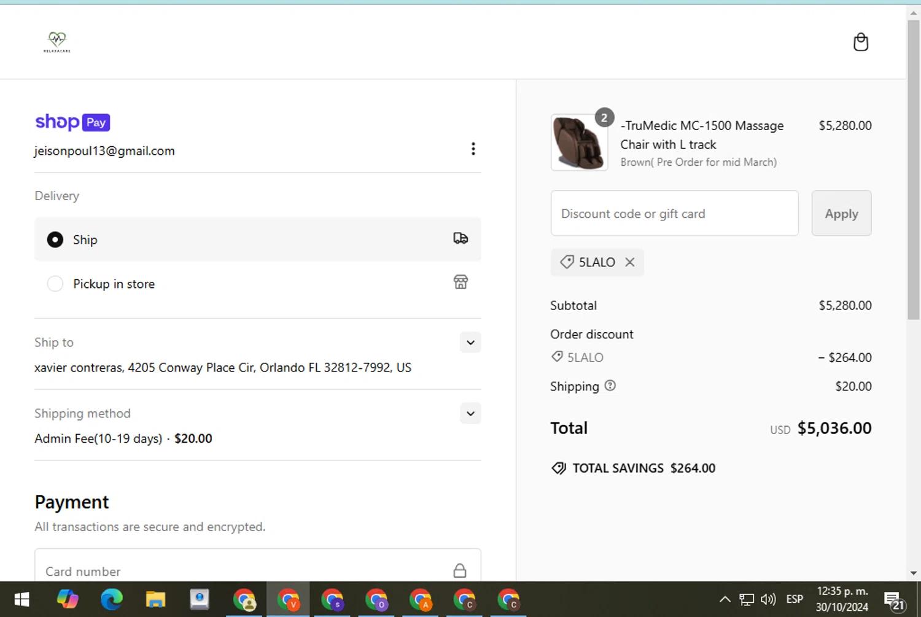
Task: Click the Order discount label
Action: 592,334
